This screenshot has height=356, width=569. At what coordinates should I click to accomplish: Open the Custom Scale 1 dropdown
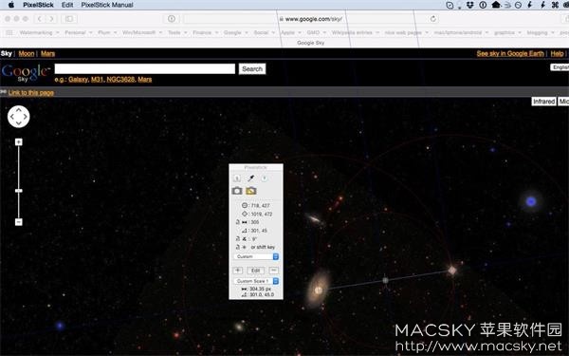[256, 281]
